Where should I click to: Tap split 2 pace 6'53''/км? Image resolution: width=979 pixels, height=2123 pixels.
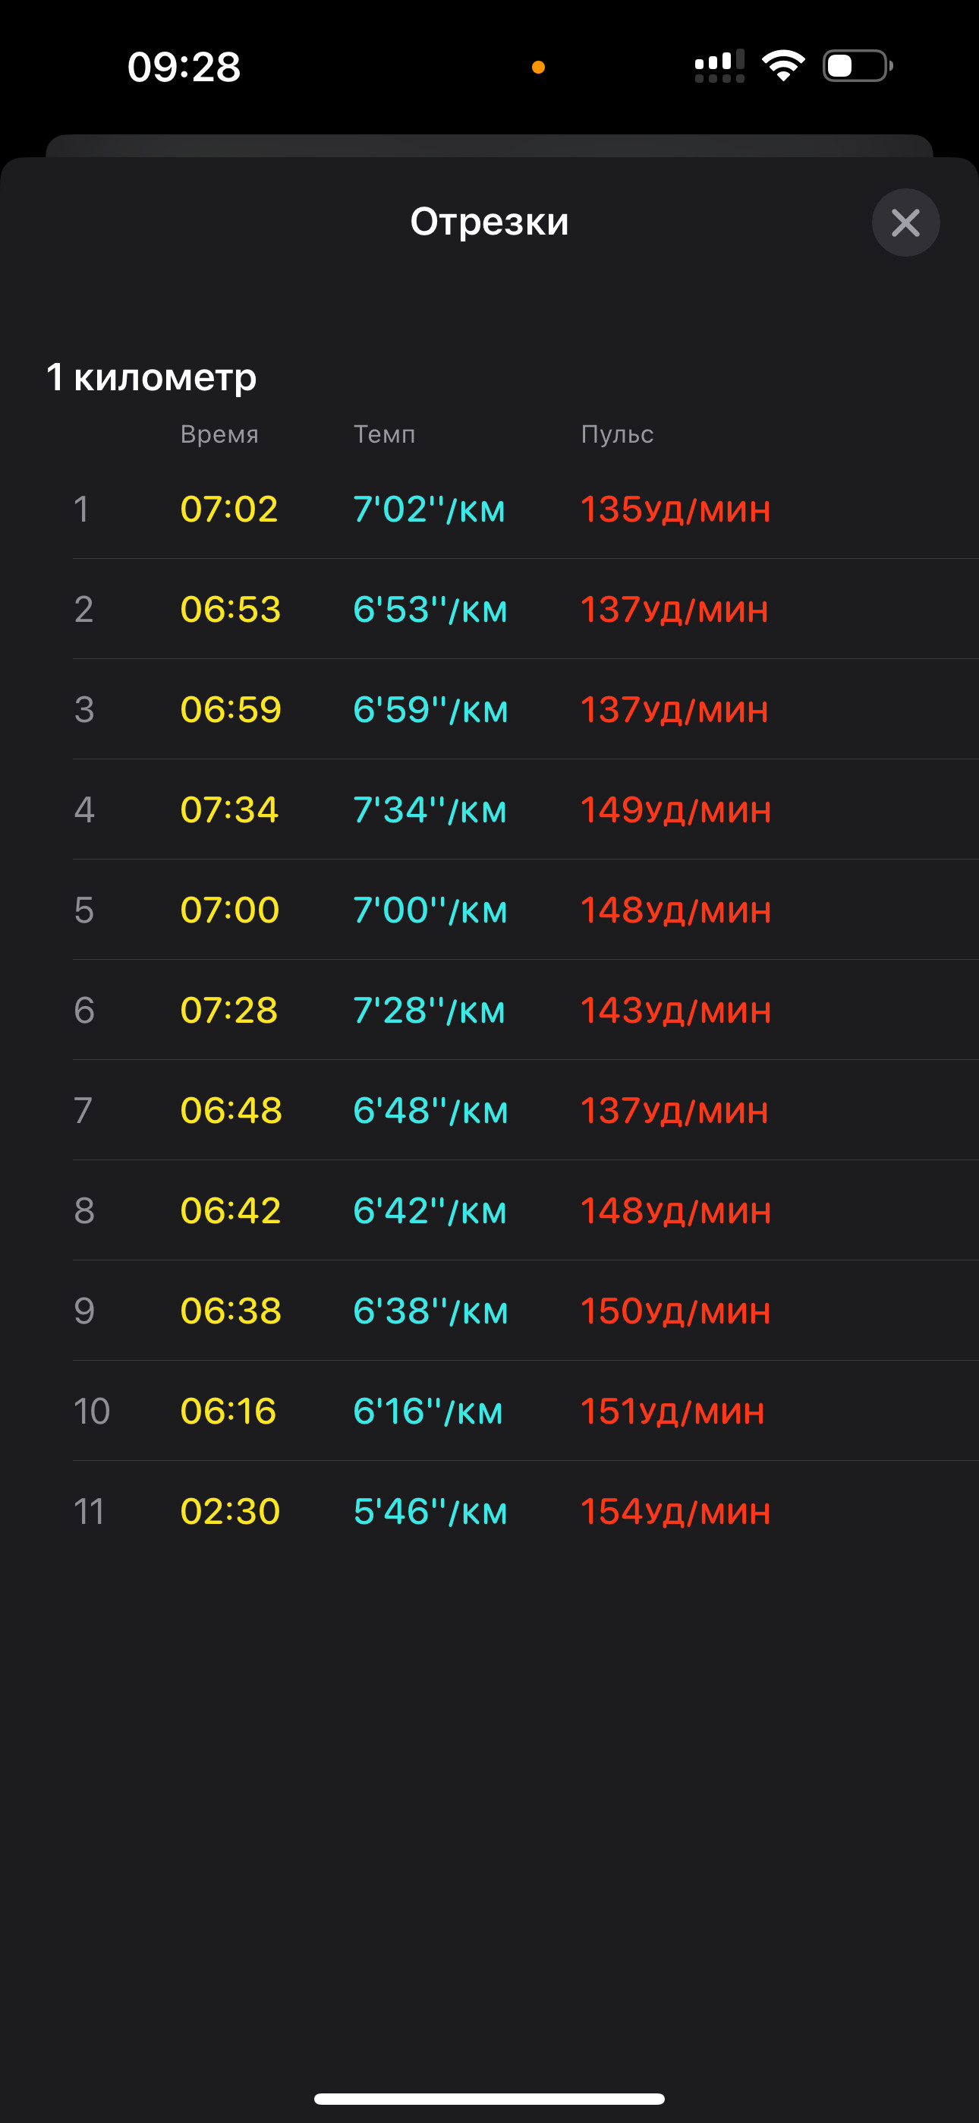(430, 610)
